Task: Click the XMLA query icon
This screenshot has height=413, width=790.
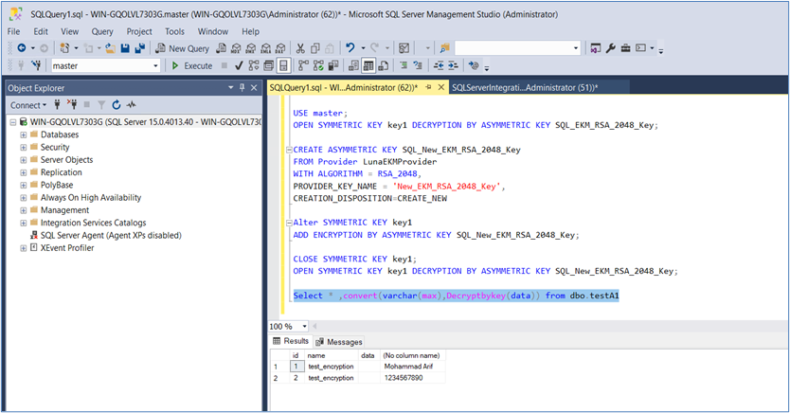Action: [x=265, y=48]
